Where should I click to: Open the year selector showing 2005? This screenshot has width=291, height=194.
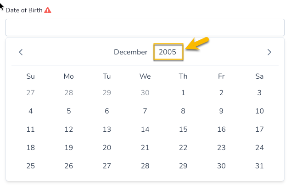click(168, 52)
